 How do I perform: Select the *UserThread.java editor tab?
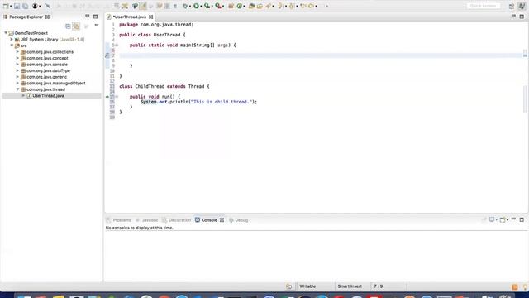[130, 17]
